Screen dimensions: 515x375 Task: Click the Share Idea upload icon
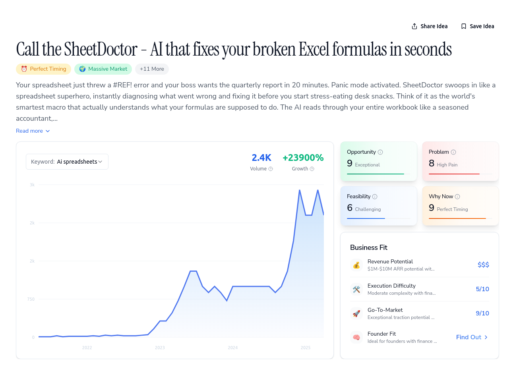414,26
